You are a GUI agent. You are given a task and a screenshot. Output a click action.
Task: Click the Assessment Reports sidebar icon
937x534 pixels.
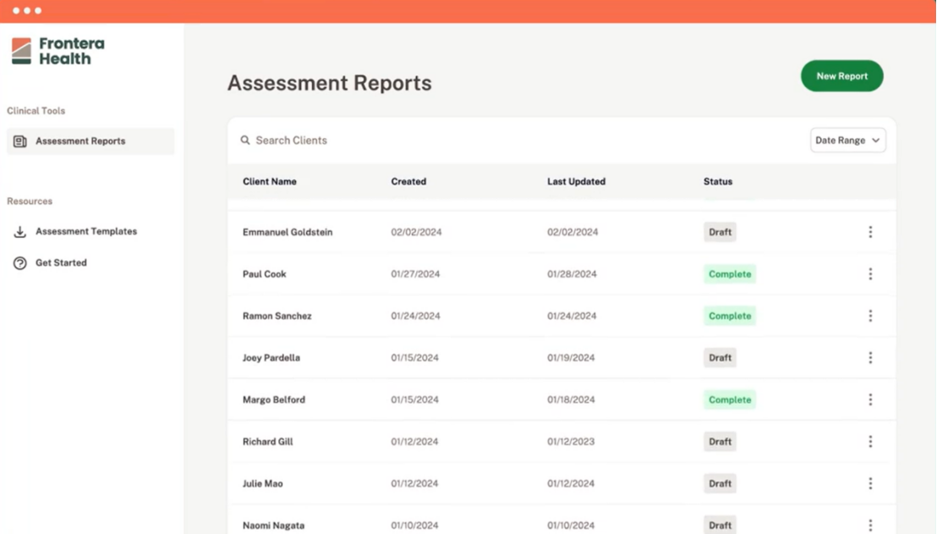[x=20, y=141]
